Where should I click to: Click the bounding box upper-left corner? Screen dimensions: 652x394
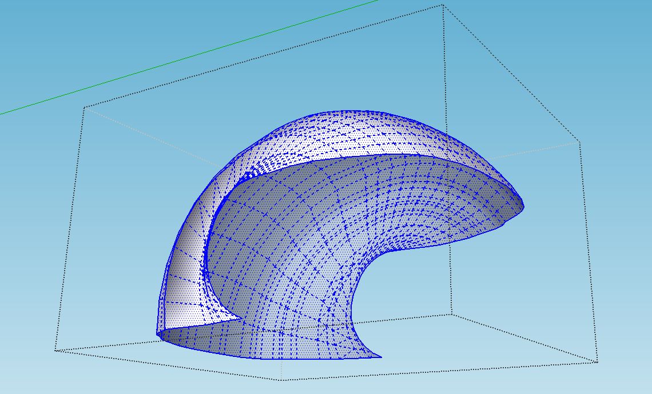85,107
